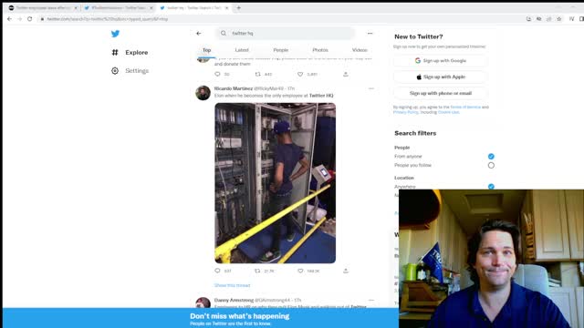Open the three-dot search options menu

coord(370,34)
